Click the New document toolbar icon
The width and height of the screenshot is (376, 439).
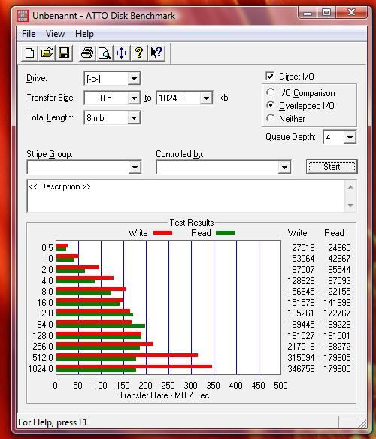tap(29, 53)
